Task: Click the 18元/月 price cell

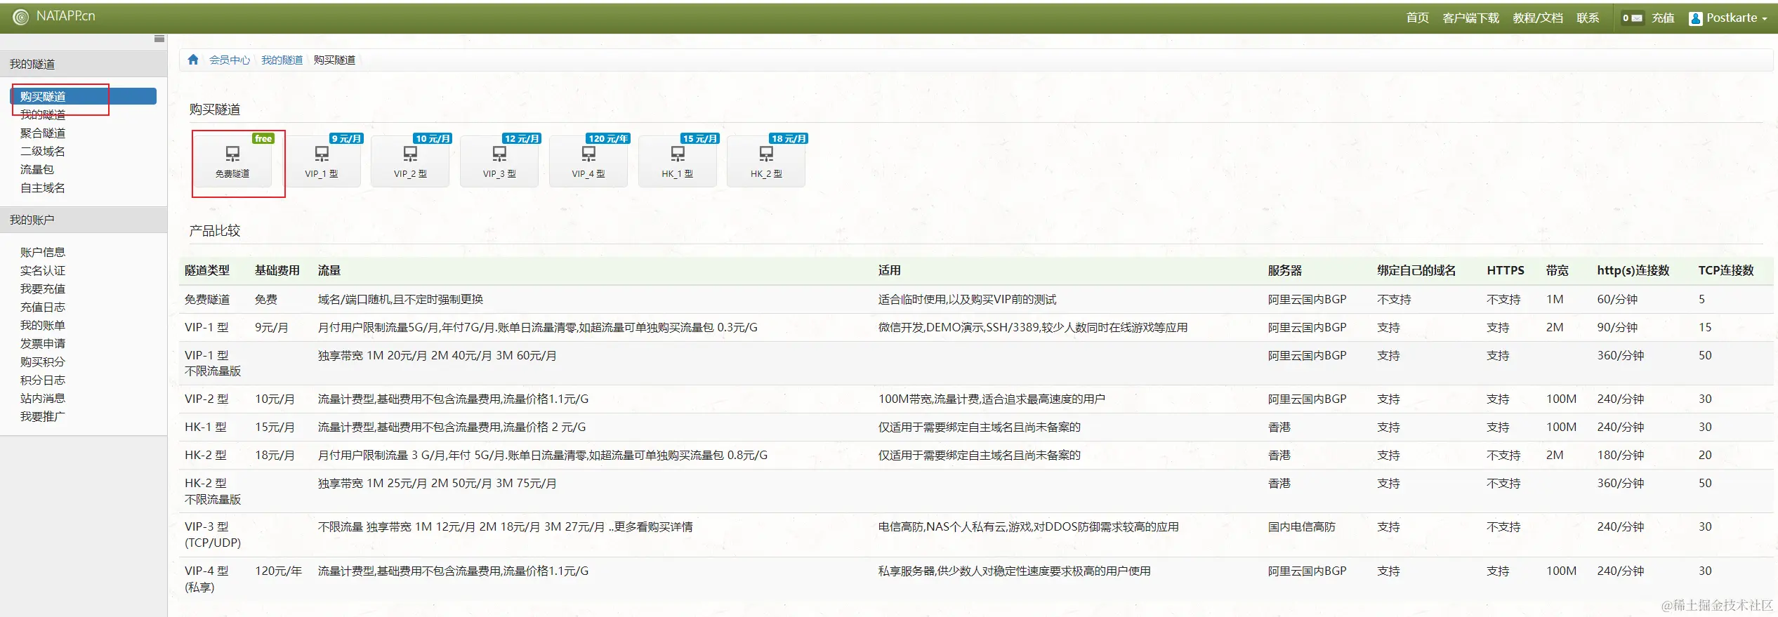Action: click(x=275, y=455)
